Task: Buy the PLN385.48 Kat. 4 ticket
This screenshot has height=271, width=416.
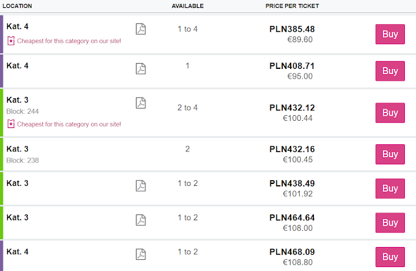Action: pos(389,34)
